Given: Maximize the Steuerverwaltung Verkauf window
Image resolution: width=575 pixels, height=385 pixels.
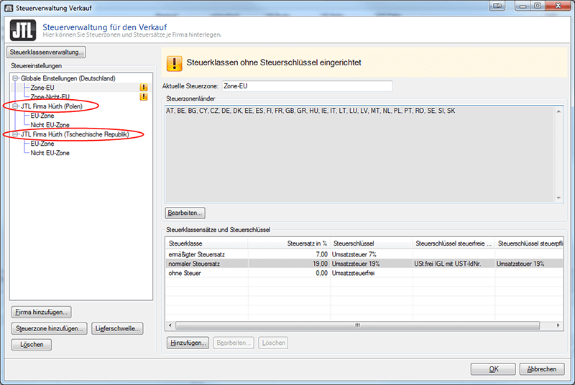Looking at the screenshot, I should click(538, 6).
